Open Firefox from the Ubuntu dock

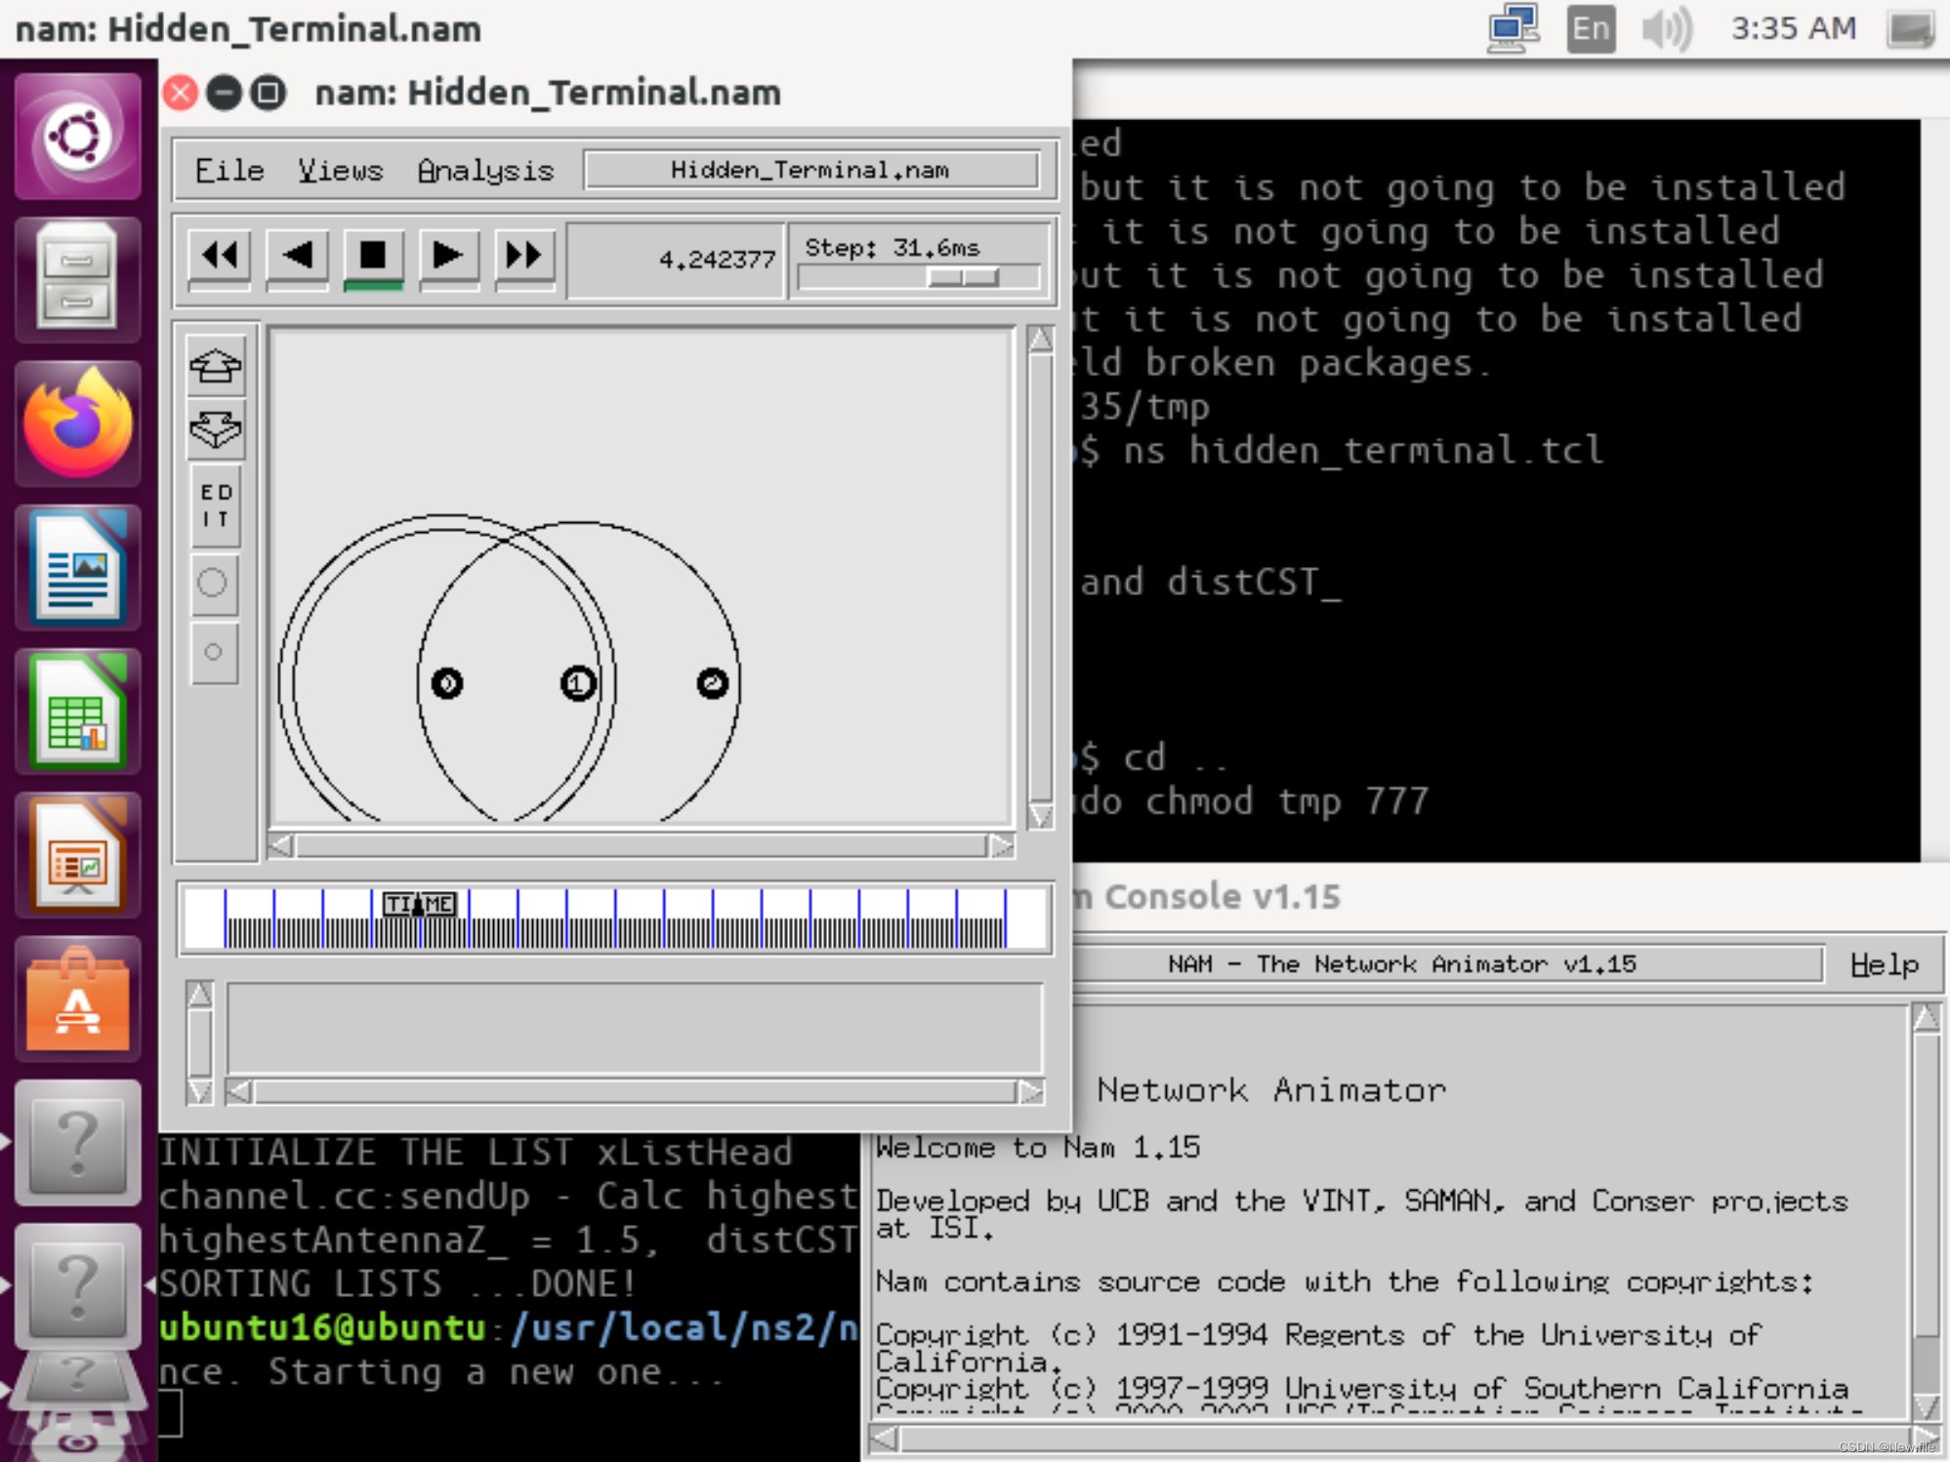[x=77, y=425]
